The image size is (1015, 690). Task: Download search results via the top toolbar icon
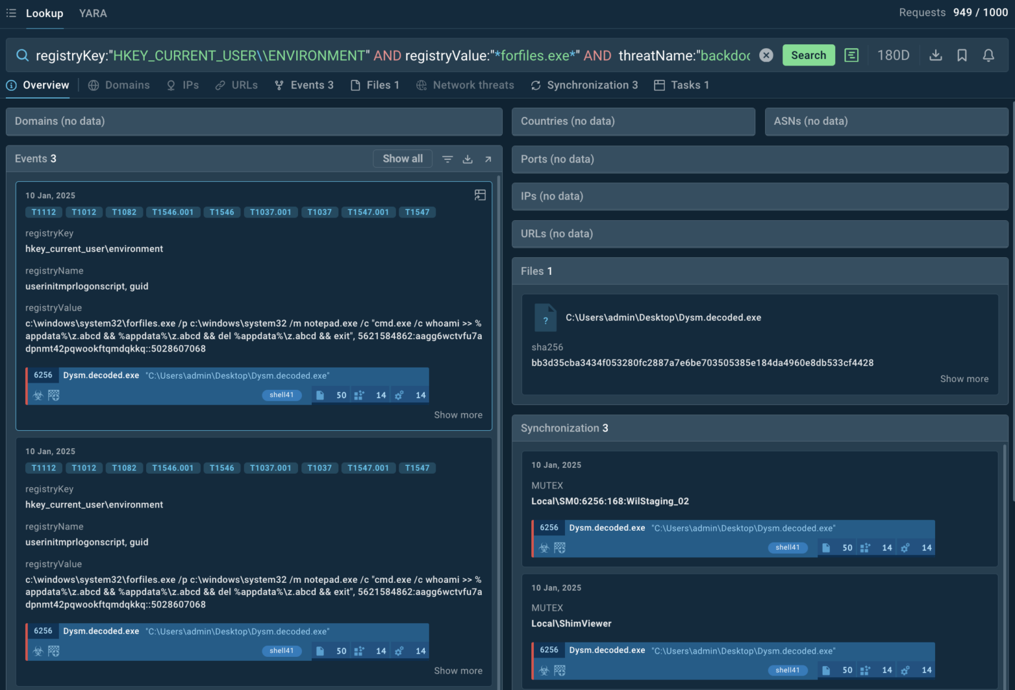pos(935,56)
